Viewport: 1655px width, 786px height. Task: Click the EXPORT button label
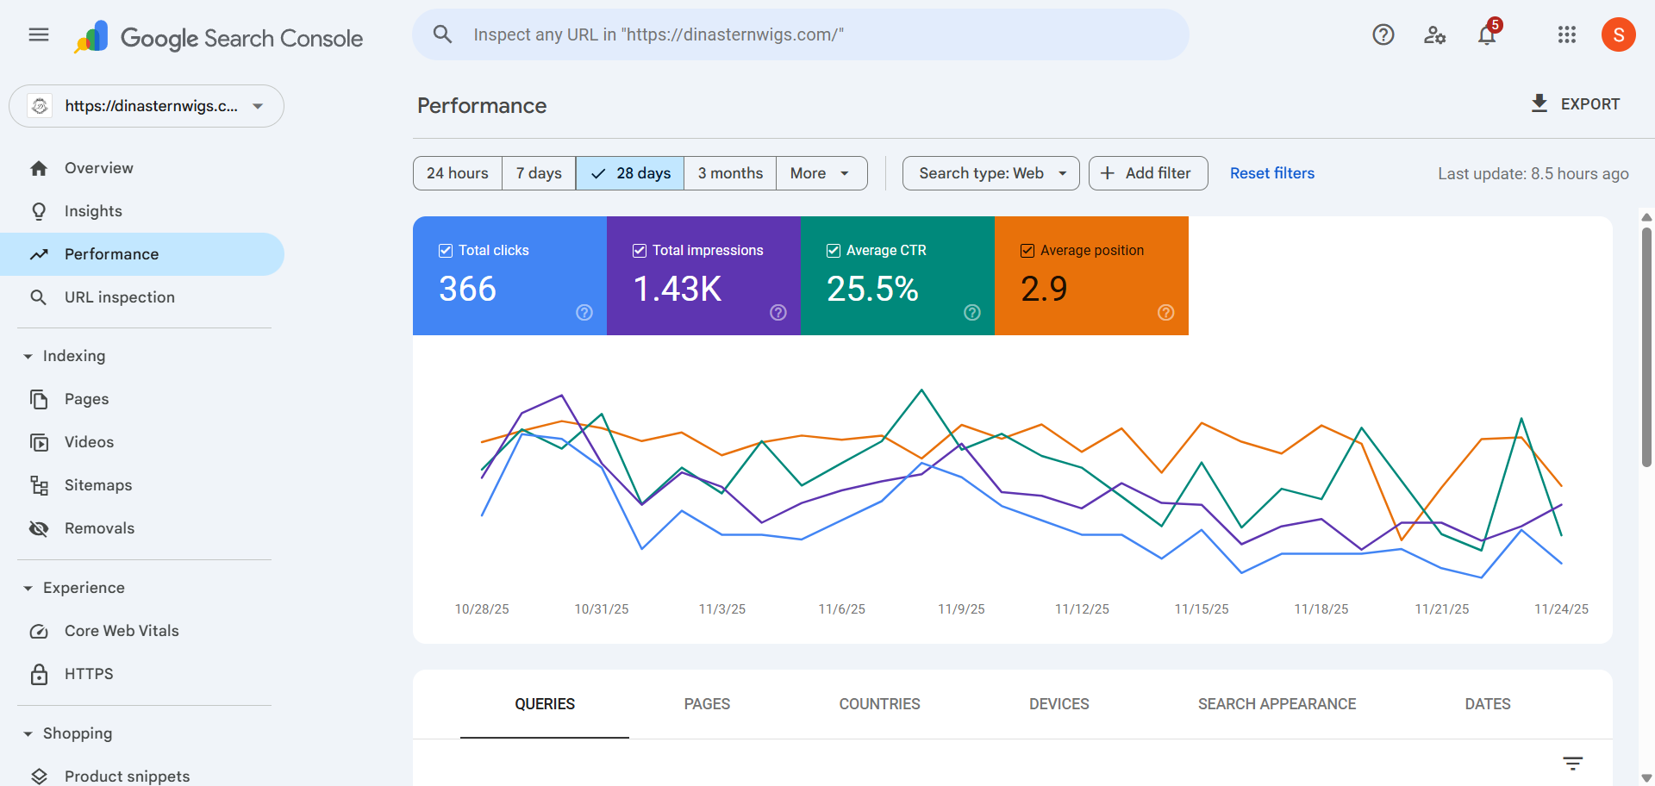[1590, 104]
